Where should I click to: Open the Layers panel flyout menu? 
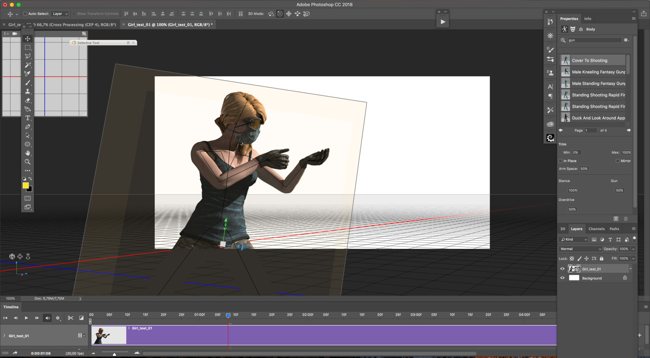click(x=633, y=229)
